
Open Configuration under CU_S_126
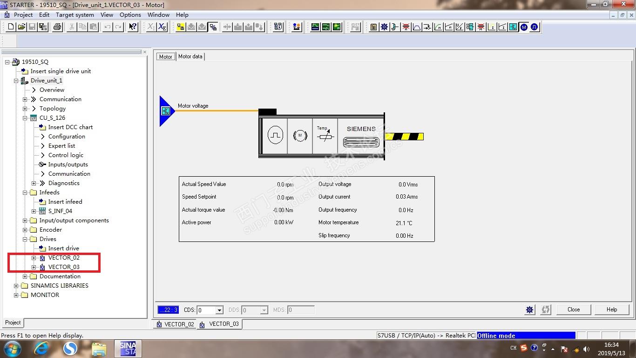click(67, 137)
